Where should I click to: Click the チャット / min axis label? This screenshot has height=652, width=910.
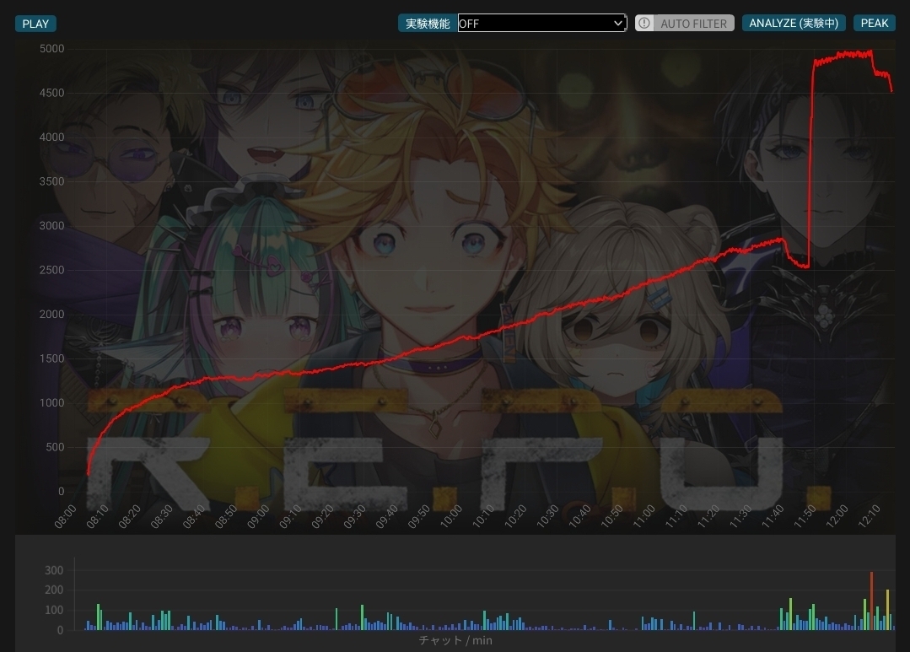point(455,640)
